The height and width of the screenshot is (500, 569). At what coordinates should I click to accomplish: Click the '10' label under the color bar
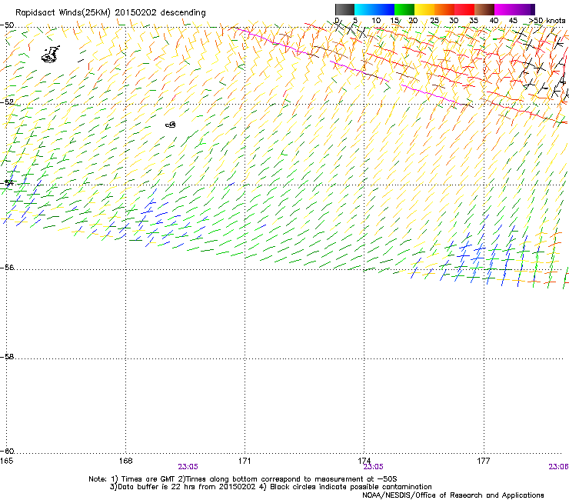[376, 21]
